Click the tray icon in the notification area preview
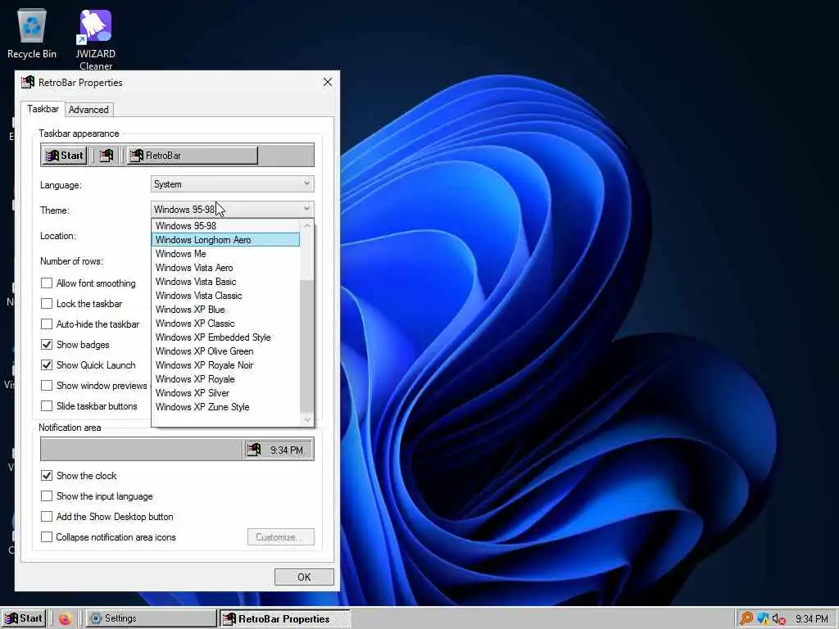The height and width of the screenshot is (629, 839). tap(254, 450)
